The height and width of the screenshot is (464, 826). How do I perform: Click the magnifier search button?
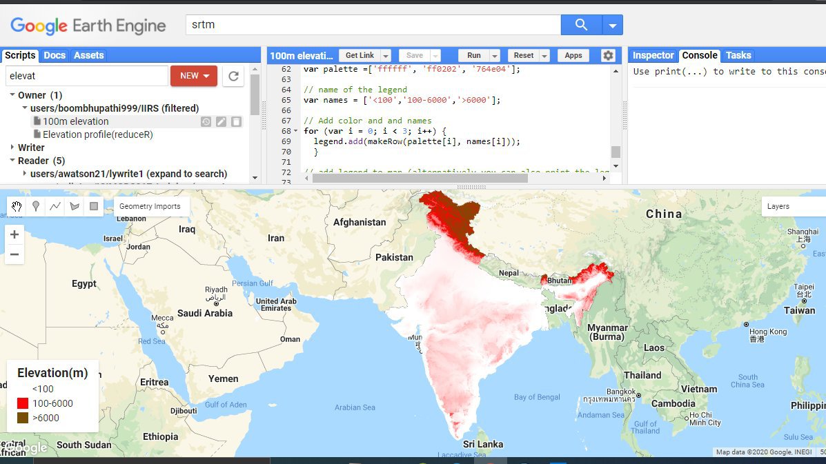tap(581, 26)
